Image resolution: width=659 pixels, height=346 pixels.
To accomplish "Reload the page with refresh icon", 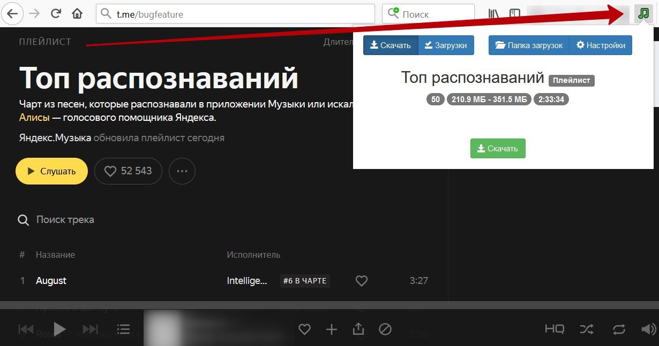I will pos(56,14).
